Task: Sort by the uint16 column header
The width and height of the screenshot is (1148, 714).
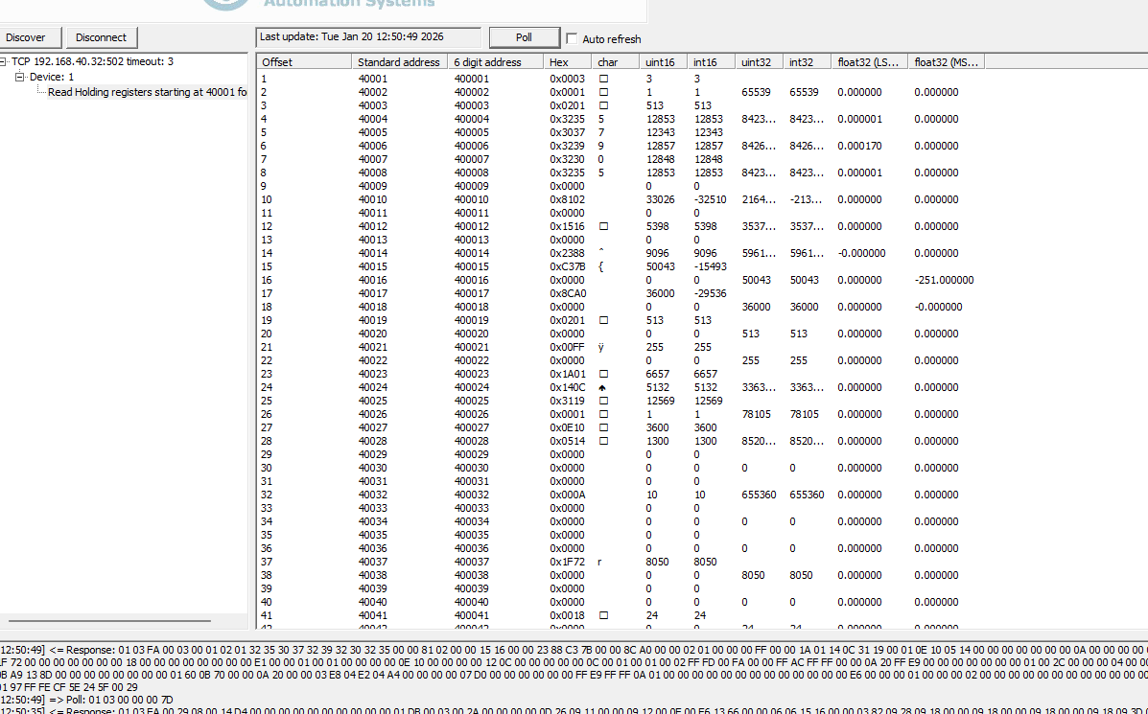Action: tap(661, 61)
